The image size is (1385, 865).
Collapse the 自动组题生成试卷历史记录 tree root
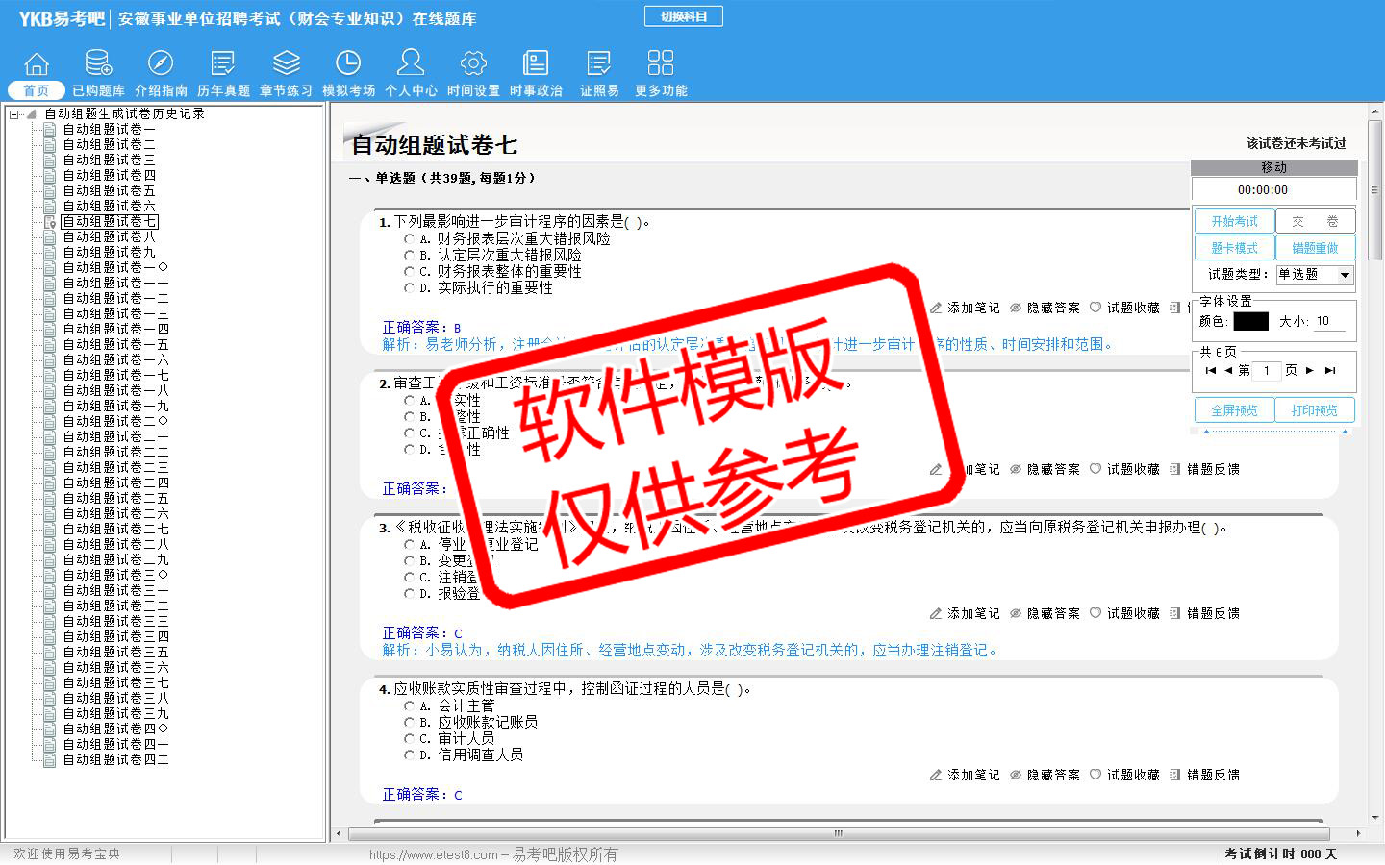[x=14, y=114]
